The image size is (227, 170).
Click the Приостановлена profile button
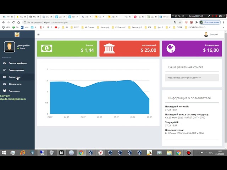coord(210,22)
